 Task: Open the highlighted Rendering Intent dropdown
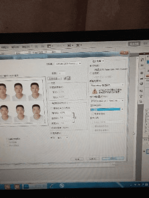pyautogui.click(x=107, y=109)
